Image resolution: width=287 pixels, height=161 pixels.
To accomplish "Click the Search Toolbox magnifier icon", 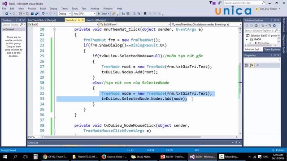I will coord(22,25).
